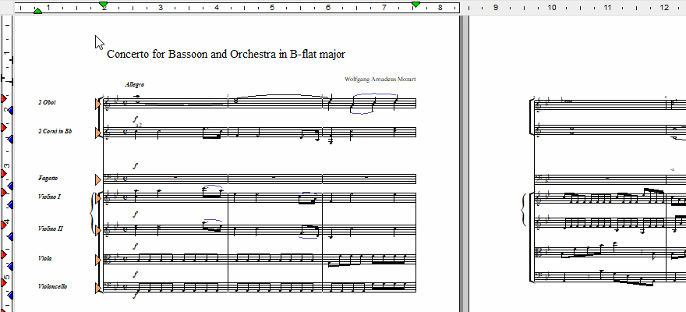Click the blue ruler marker for the Viola staff
This screenshot has width=686, height=312.
coord(10,266)
